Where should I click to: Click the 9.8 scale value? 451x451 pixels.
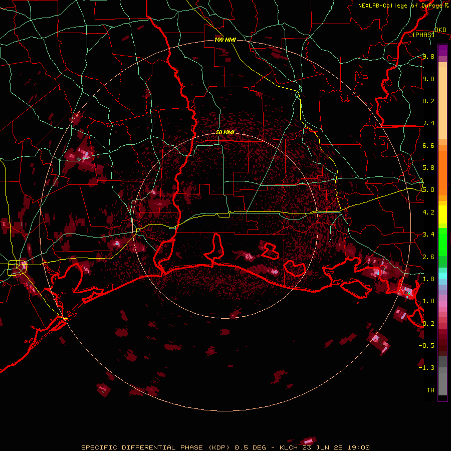[x=428, y=57]
